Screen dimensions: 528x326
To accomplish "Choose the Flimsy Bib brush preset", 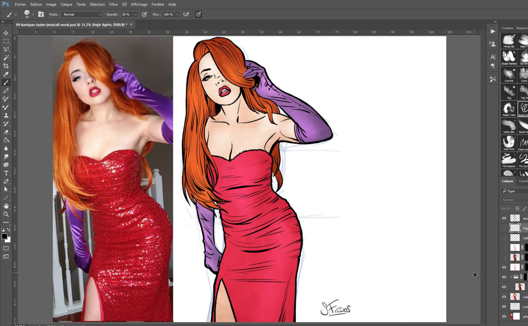I will coord(509,41).
